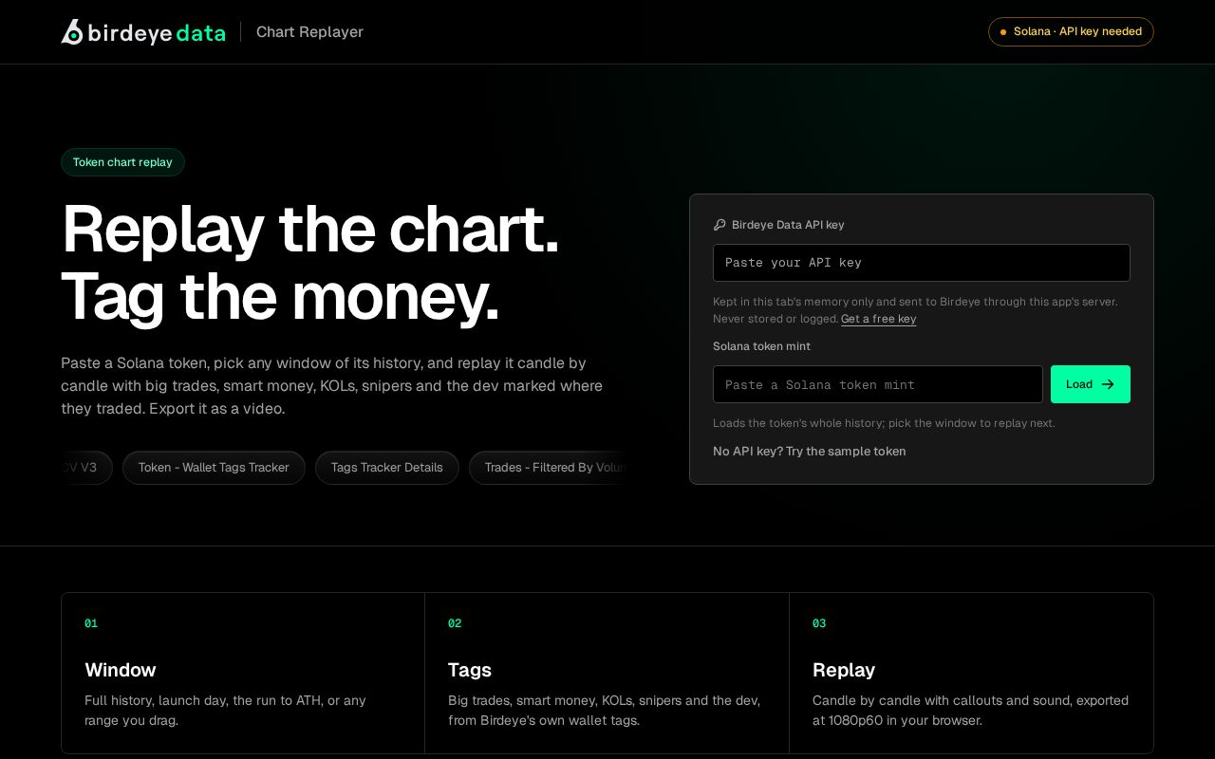Select the Token - Wallet Tags Tracker chip
1215x759 pixels.
(214, 468)
